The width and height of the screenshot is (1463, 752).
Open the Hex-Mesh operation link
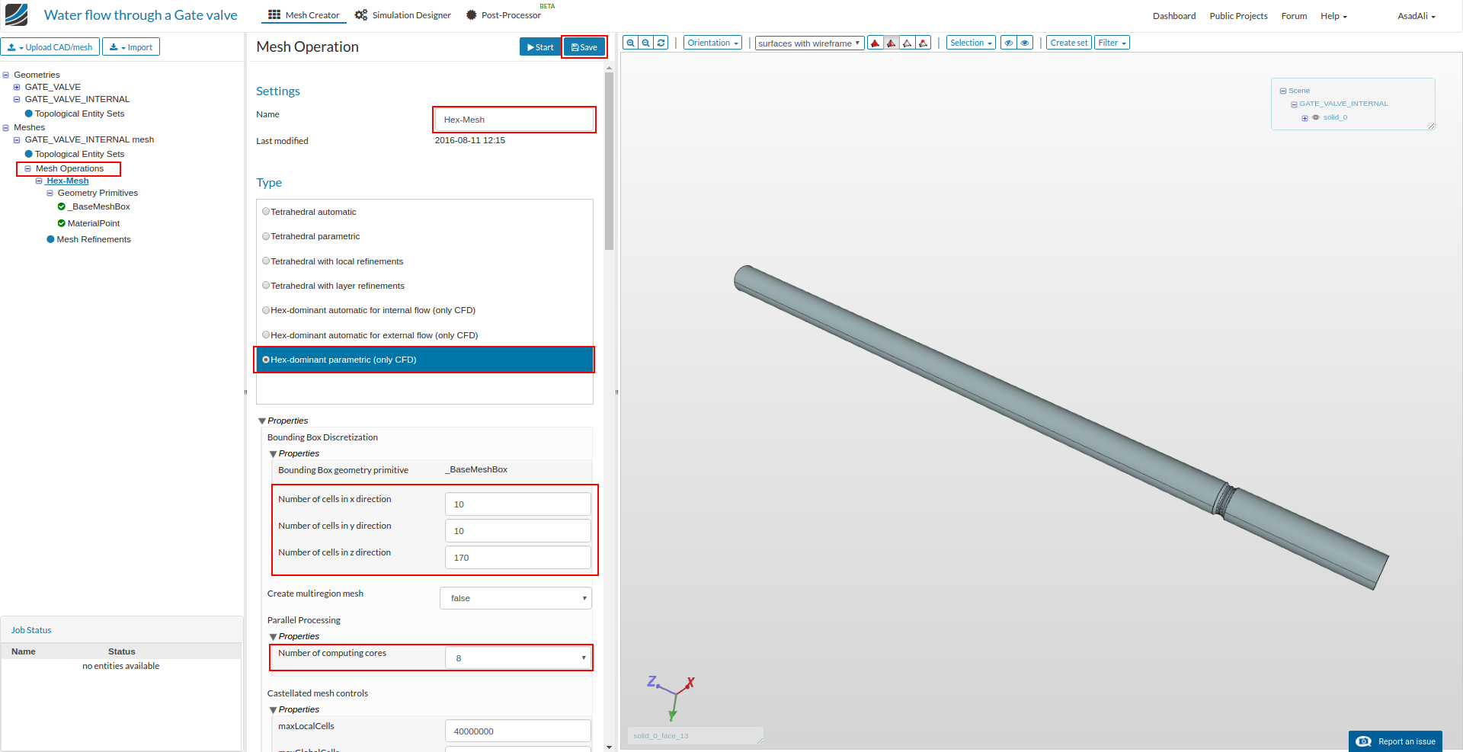pos(67,181)
